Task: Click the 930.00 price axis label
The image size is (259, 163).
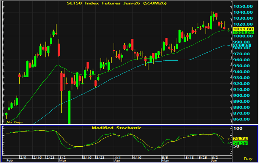Action: 242,78
